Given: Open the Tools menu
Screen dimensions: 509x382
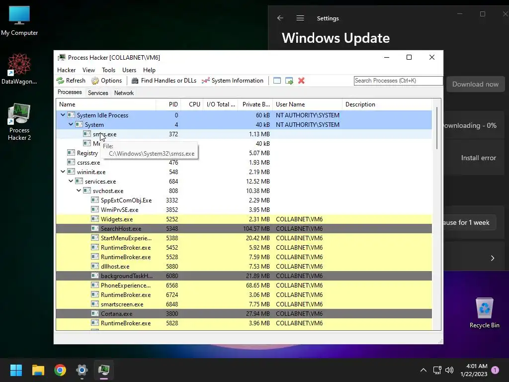Looking at the screenshot, I should [x=108, y=70].
